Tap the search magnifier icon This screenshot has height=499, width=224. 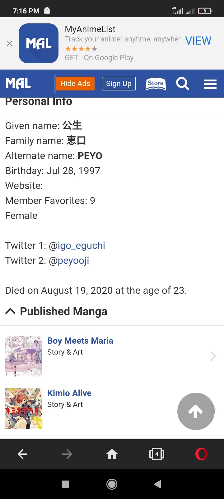point(183,84)
